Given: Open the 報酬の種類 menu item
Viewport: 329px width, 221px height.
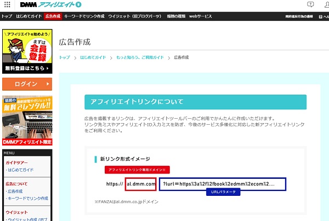Looking at the screenshot, I should click(x=176, y=16).
